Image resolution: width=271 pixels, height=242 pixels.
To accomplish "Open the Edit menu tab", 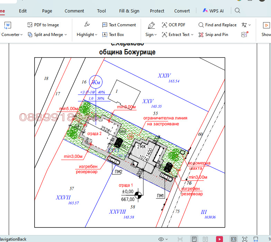I will click(23, 11).
